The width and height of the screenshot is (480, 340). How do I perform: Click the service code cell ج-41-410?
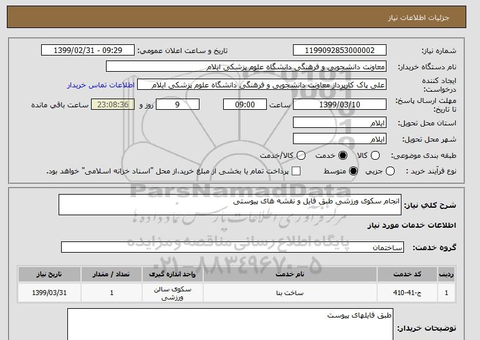(x=407, y=293)
